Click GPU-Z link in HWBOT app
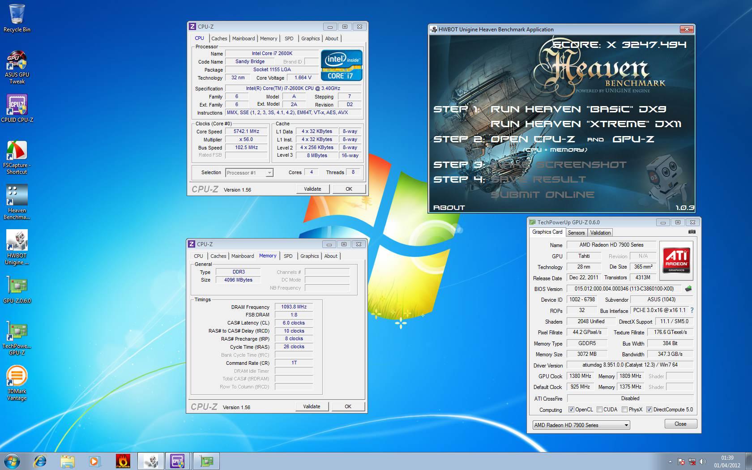 [x=633, y=139]
